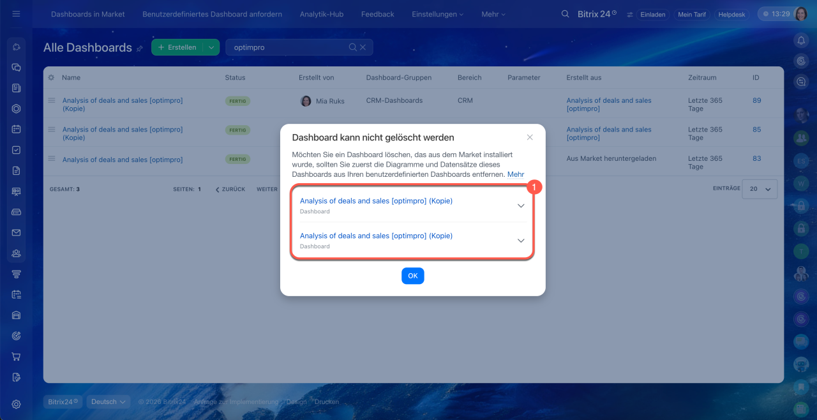Open the Deutsch language selector

click(x=109, y=401)
